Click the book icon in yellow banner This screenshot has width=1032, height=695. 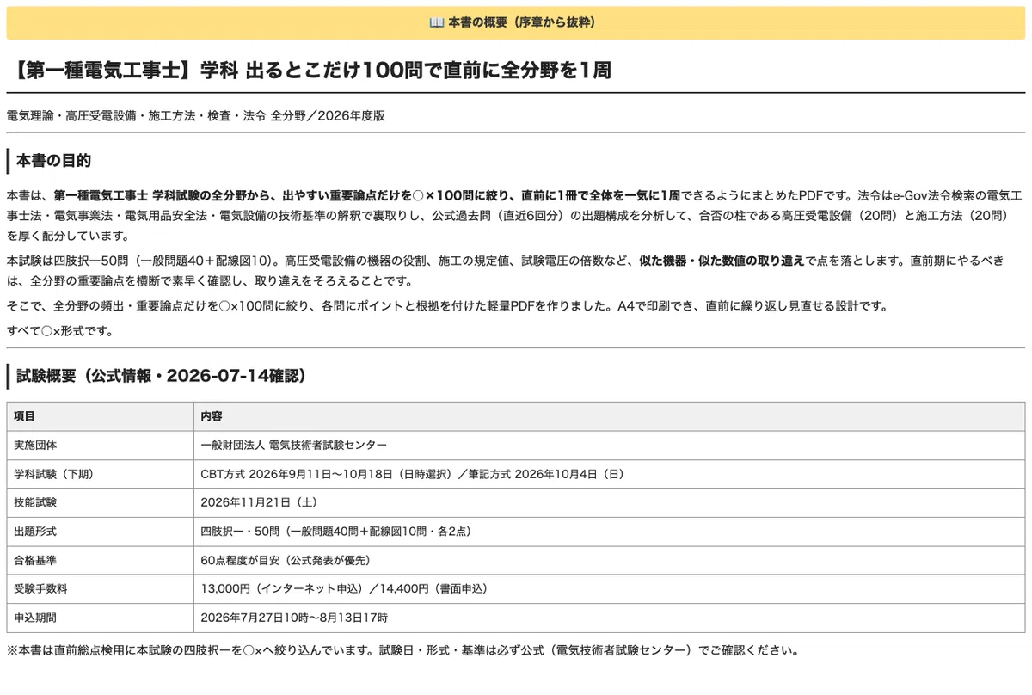436,22
